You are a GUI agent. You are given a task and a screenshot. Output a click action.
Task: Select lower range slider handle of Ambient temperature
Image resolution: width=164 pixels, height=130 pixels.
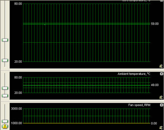point(5,96)
